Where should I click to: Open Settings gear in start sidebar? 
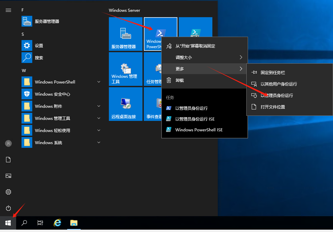[8, 192]
